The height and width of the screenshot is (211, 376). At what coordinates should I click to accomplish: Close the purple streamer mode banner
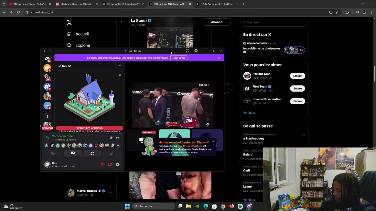coord(219,58)
